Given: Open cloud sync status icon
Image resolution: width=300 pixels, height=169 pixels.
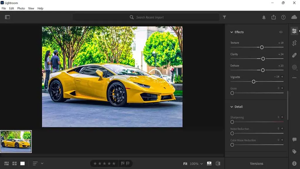Looking at the screenshot, I should coord(294,17).
